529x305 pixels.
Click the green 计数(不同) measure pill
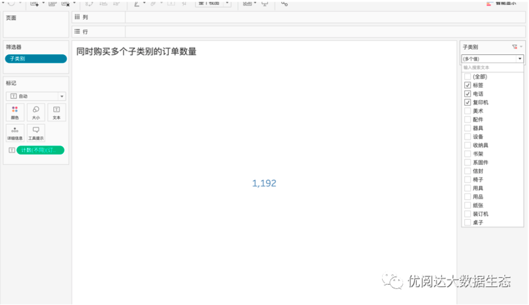point(40,150)
